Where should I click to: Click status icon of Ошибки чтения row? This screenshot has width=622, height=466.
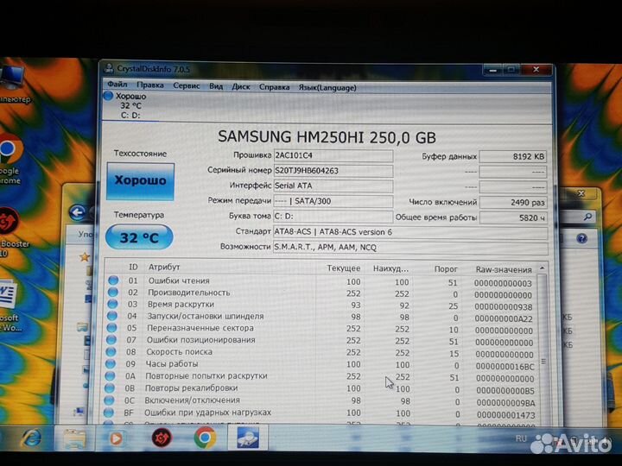113,280
